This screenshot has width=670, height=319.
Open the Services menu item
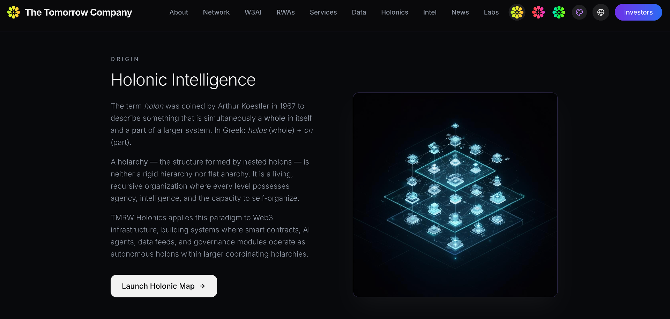coord(323,12)
